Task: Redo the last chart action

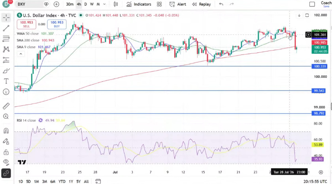Action: click(232, 4)
